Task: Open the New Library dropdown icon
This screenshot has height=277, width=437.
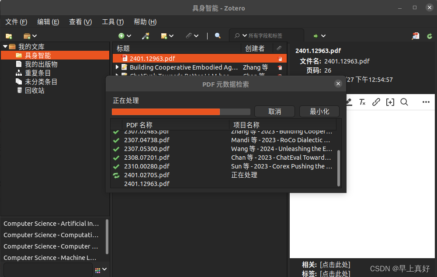Action: coord(30,36)
